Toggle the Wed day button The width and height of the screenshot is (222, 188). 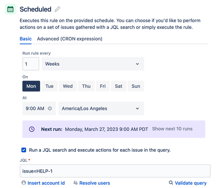(x=68, y=86)
